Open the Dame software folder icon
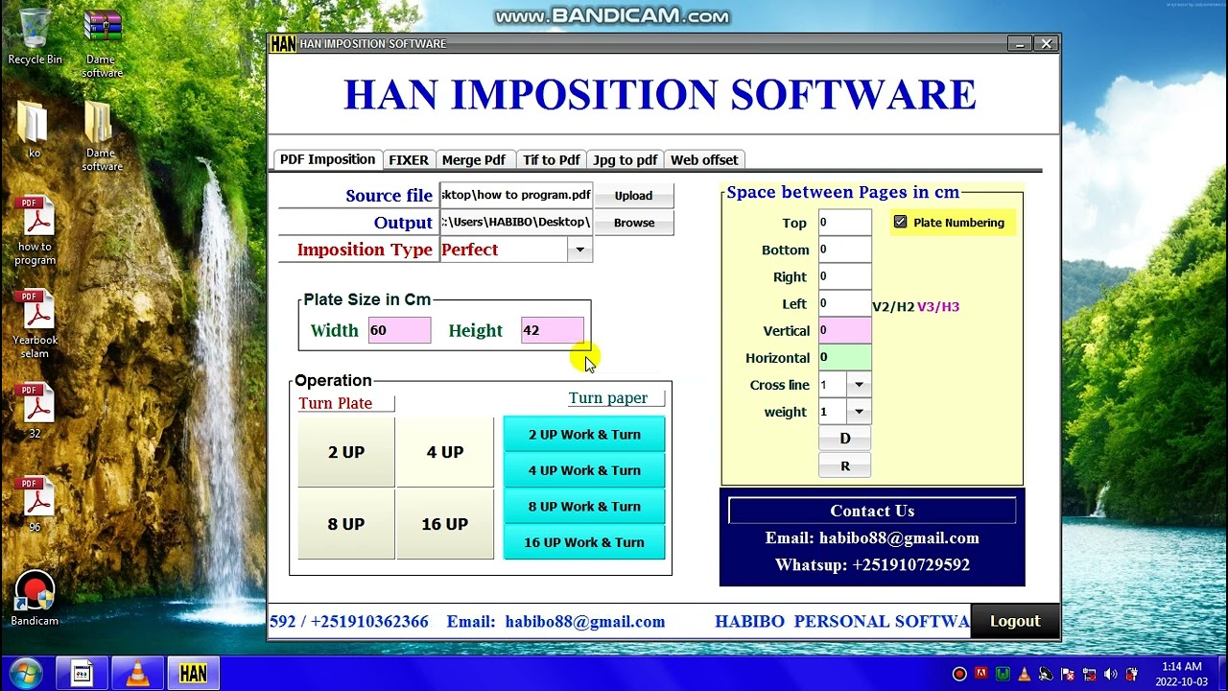 (101, 136)
